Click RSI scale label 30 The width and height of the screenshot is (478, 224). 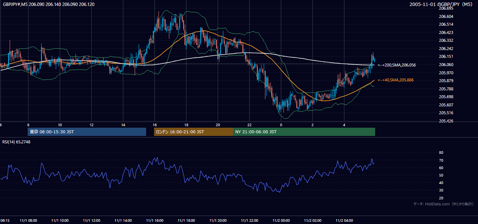pyautogui.click(x=441, y=190)
